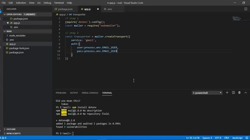Open the Help menu

pyautogui.click(x=69, y=3)
